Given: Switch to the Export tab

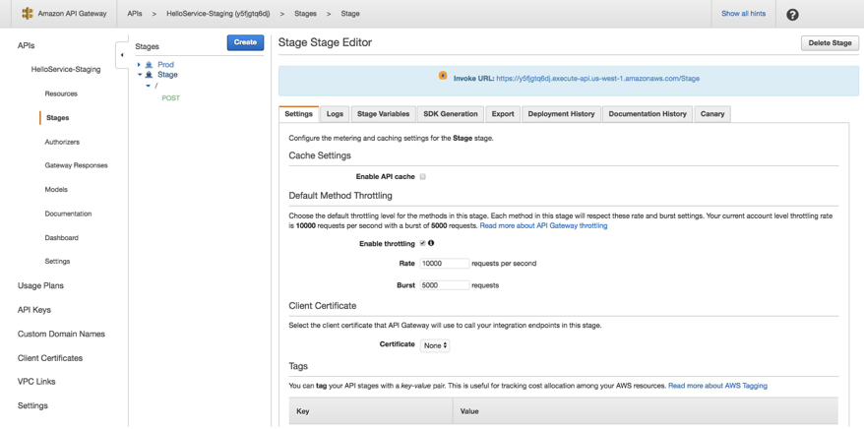Looking at the screenshot, I should (503, 114).
